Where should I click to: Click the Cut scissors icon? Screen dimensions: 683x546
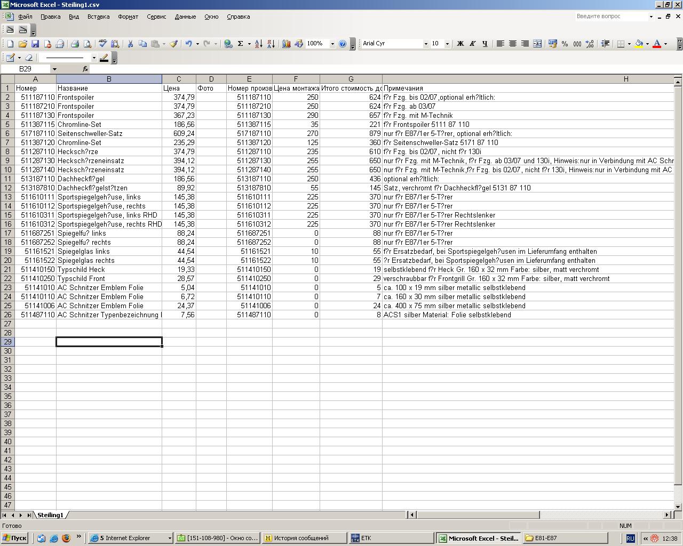tap(130, 44)
